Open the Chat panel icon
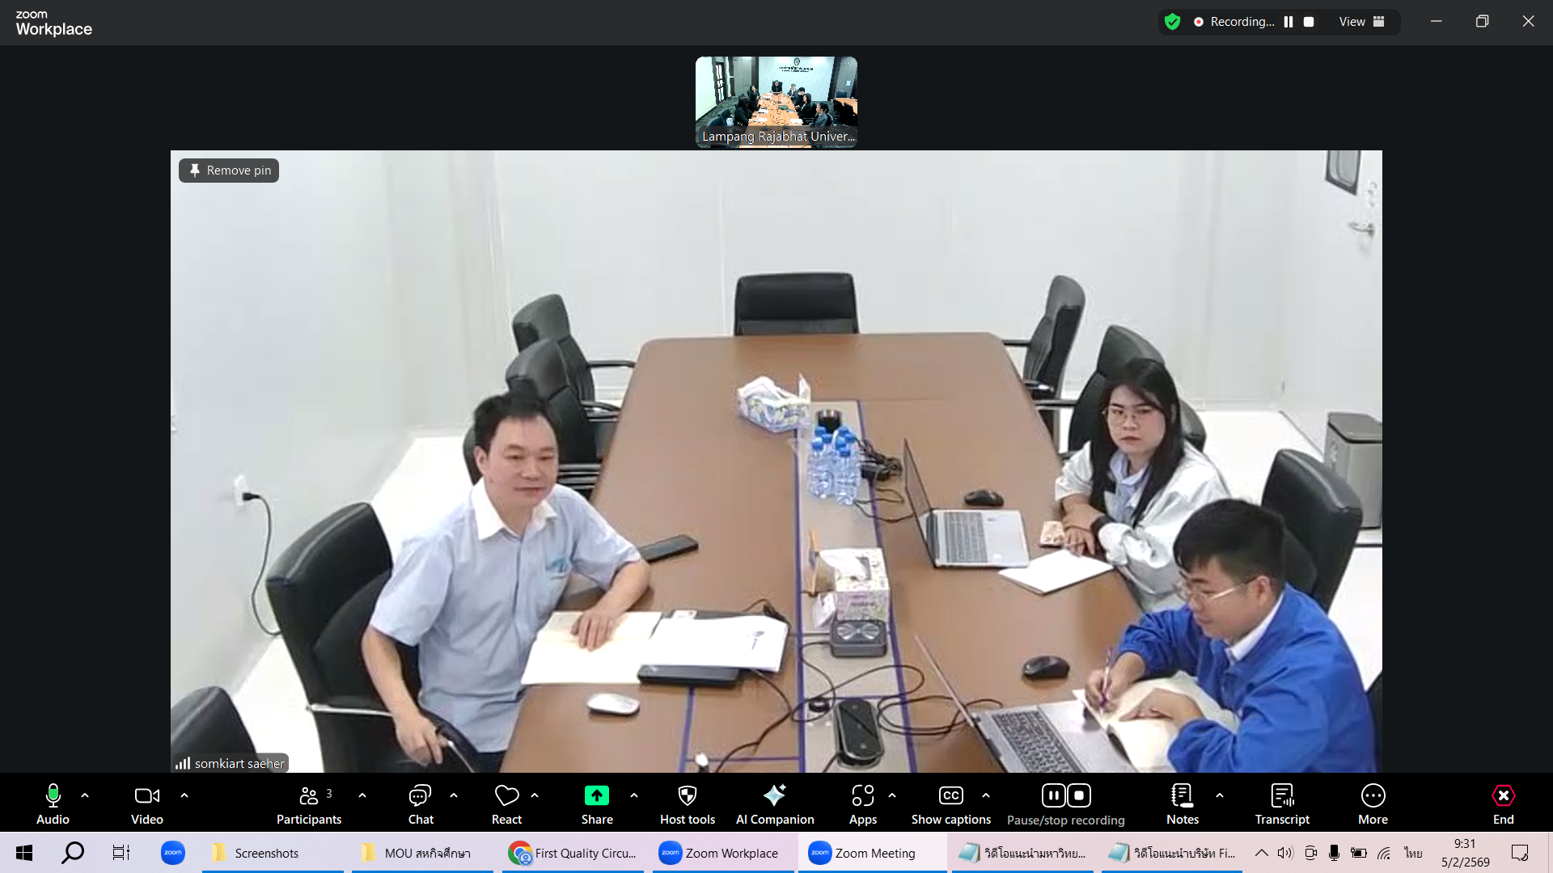The image size is (1553, 873). tap(420, 796)
